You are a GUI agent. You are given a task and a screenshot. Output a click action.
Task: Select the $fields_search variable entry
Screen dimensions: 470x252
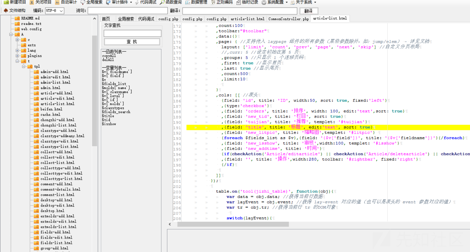tap(116, 112)
